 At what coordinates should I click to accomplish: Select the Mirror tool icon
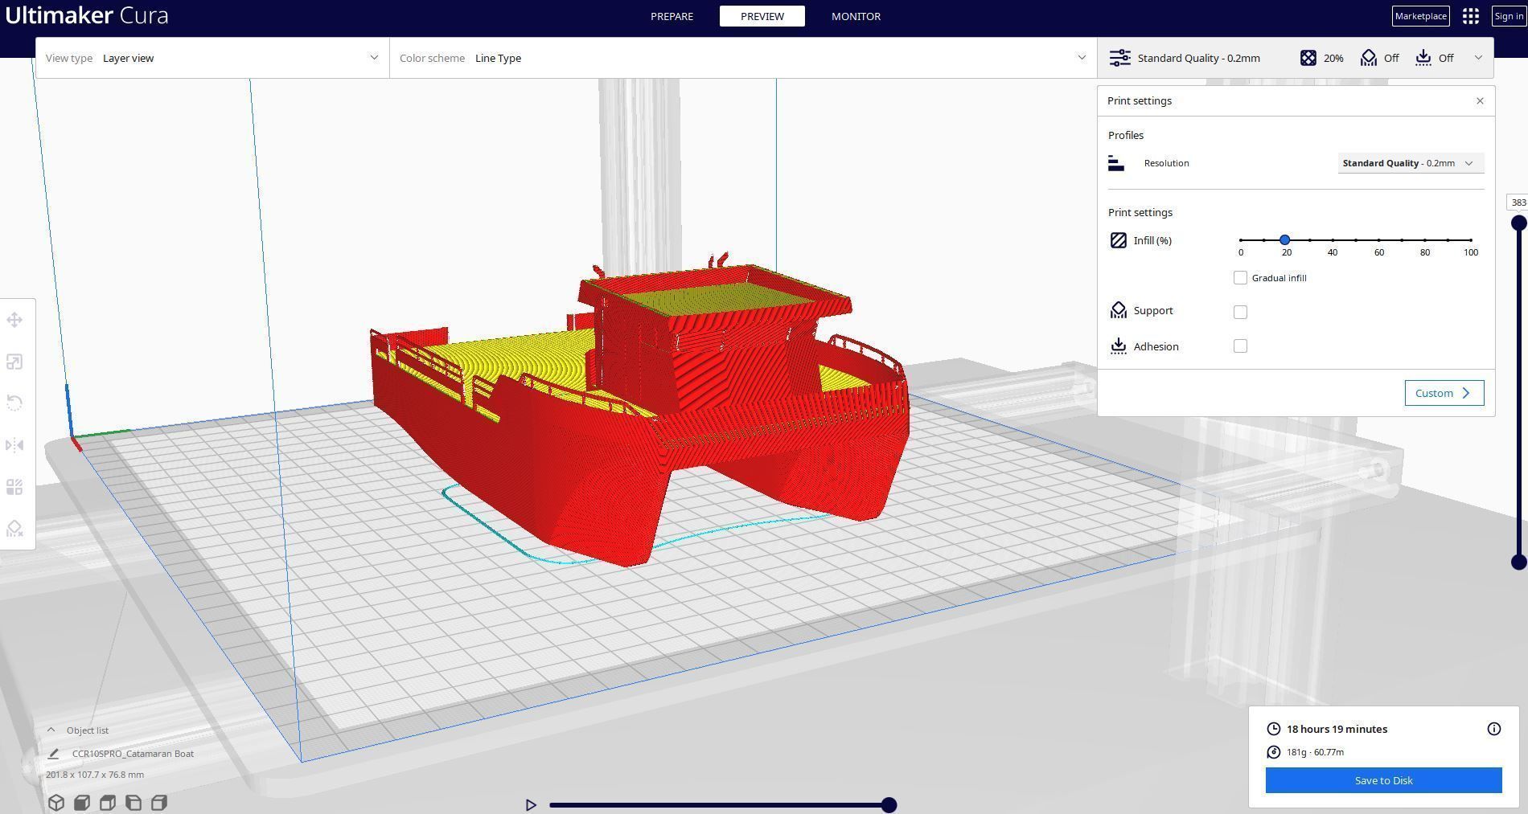tap(14, 445)
